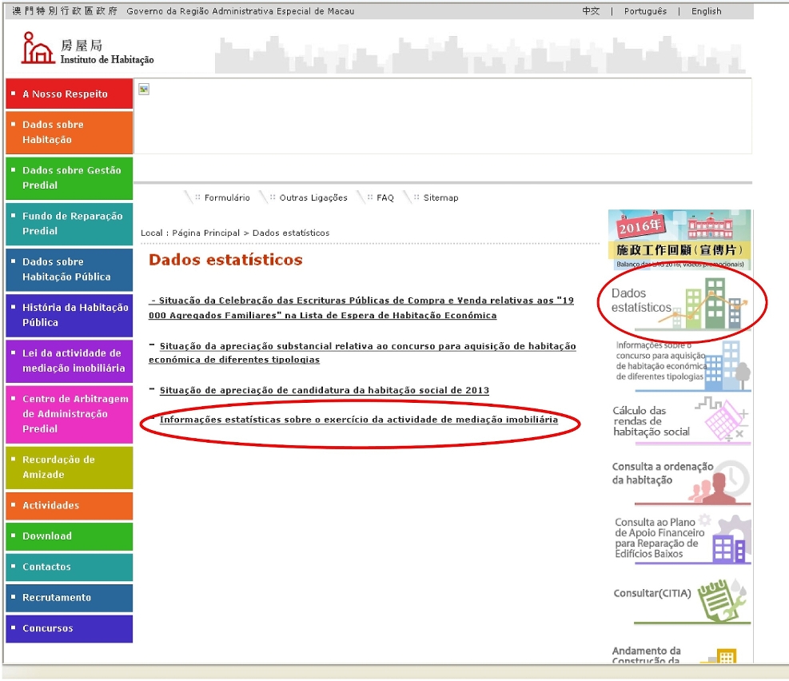
Task: Open Cálculo das rendas de habitação social banner
Action: coord(679,421)
